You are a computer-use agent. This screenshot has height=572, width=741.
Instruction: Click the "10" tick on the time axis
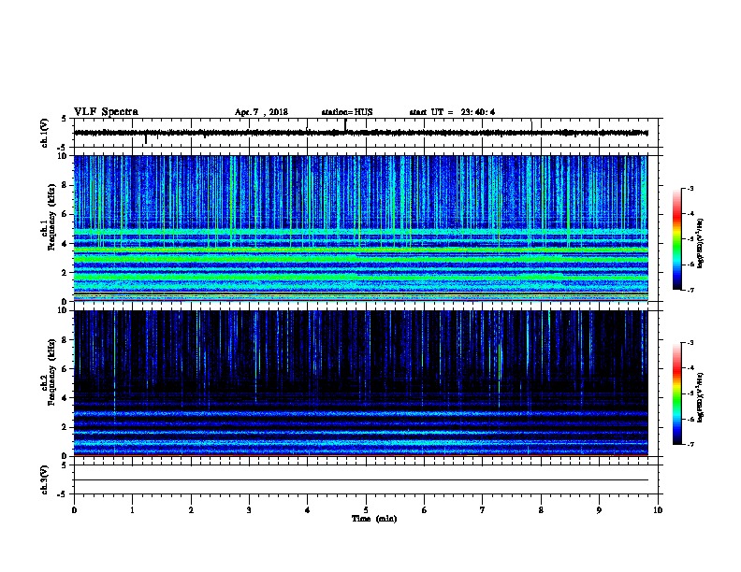[658, 510]
